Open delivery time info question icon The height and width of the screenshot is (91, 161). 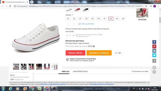94,46
